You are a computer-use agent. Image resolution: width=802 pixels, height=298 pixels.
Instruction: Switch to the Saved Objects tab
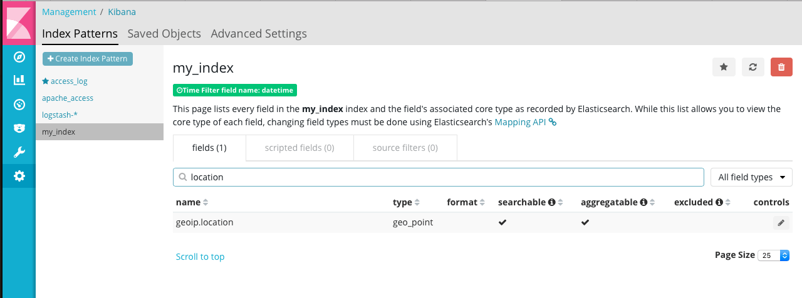164,34
